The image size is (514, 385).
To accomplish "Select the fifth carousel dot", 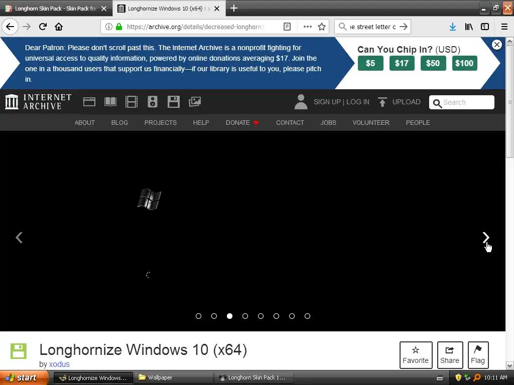I will coord(261,316).
